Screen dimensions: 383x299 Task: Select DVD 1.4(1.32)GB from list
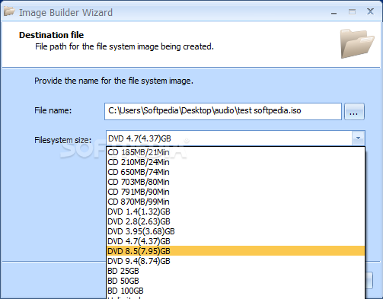coord(235,212)
